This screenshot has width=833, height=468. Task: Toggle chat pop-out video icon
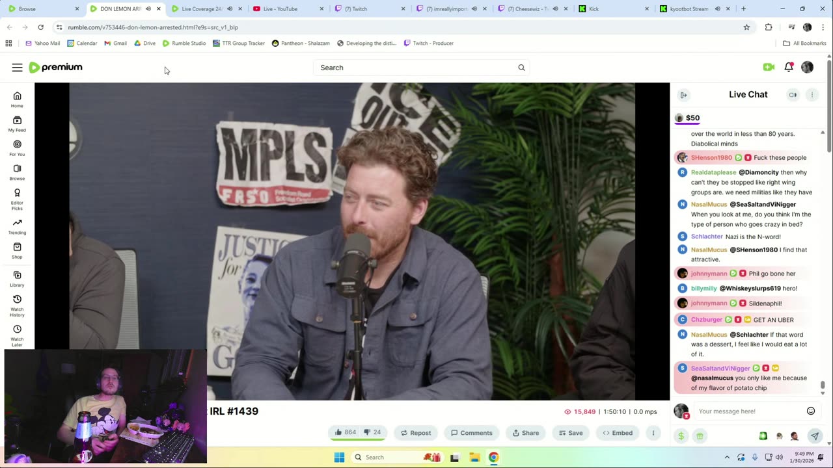coord(793,95)
